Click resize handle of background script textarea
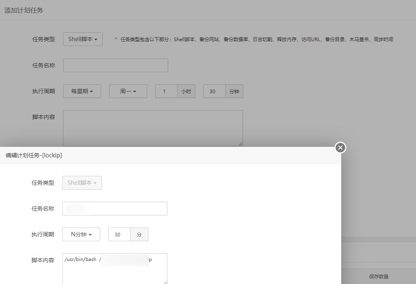The height and width of the screenshot is (284, 416). pyautogui.click(x=241, y=144)
